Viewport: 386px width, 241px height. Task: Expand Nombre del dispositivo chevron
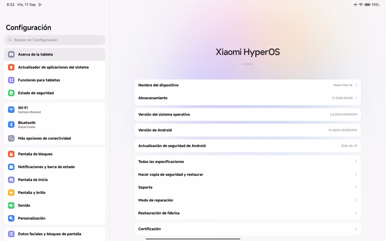coord(356,85)
